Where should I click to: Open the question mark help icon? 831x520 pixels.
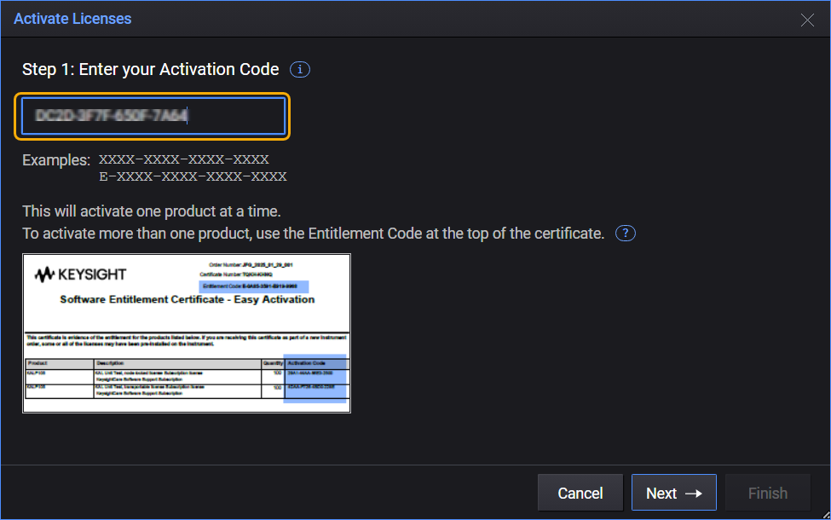(x=626, y=234)
